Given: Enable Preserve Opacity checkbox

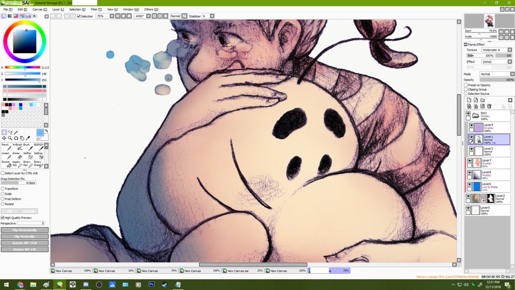Looking at the screenshot, I should 466,85.
